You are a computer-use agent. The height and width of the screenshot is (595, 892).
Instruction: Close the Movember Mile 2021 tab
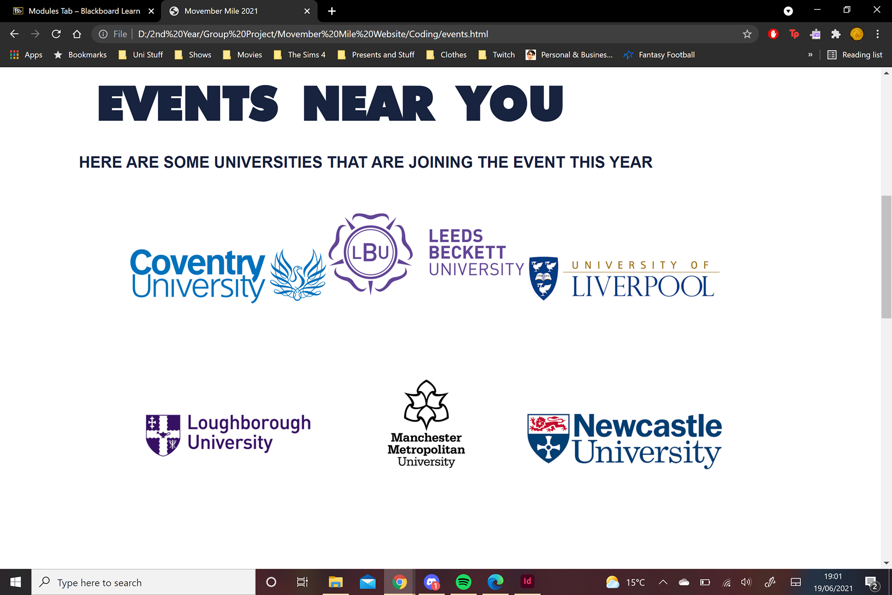[307, 11]
